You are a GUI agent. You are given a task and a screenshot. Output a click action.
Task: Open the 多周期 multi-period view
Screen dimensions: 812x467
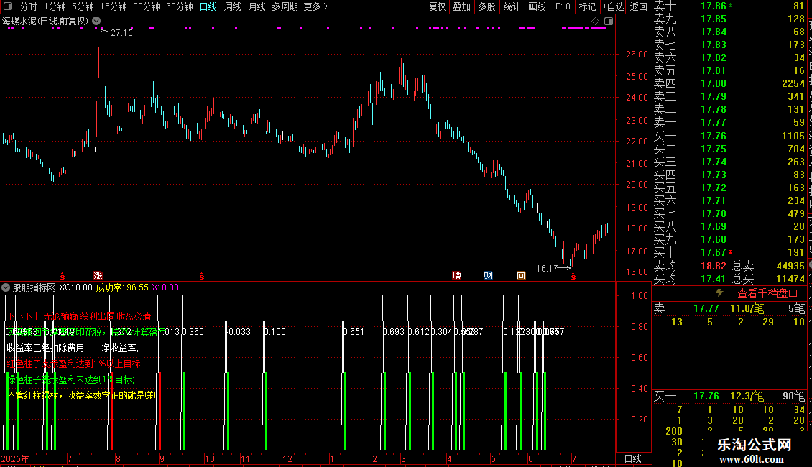click(285, 6)
